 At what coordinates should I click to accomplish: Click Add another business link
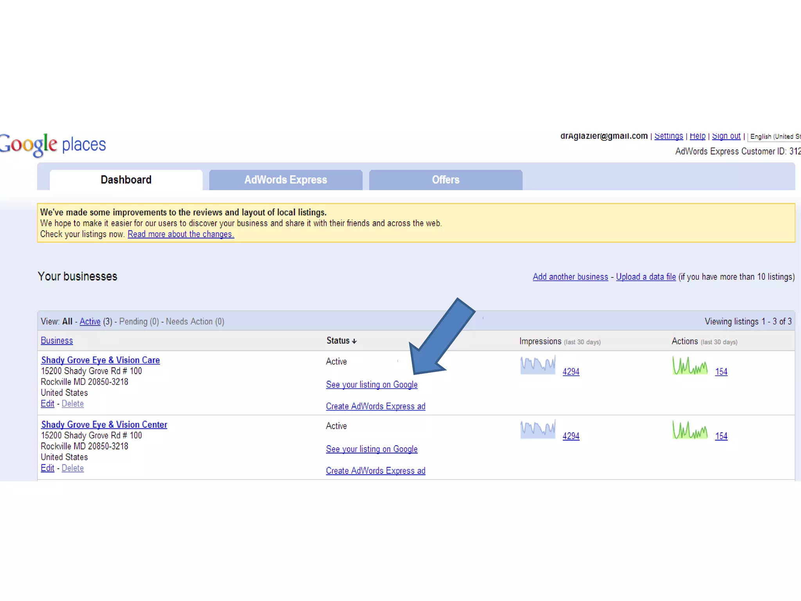point(570,277)
